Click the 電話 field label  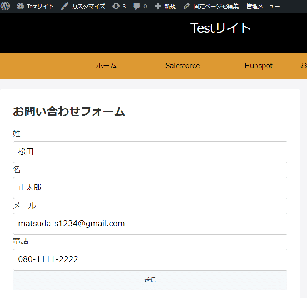coord(20,241)
